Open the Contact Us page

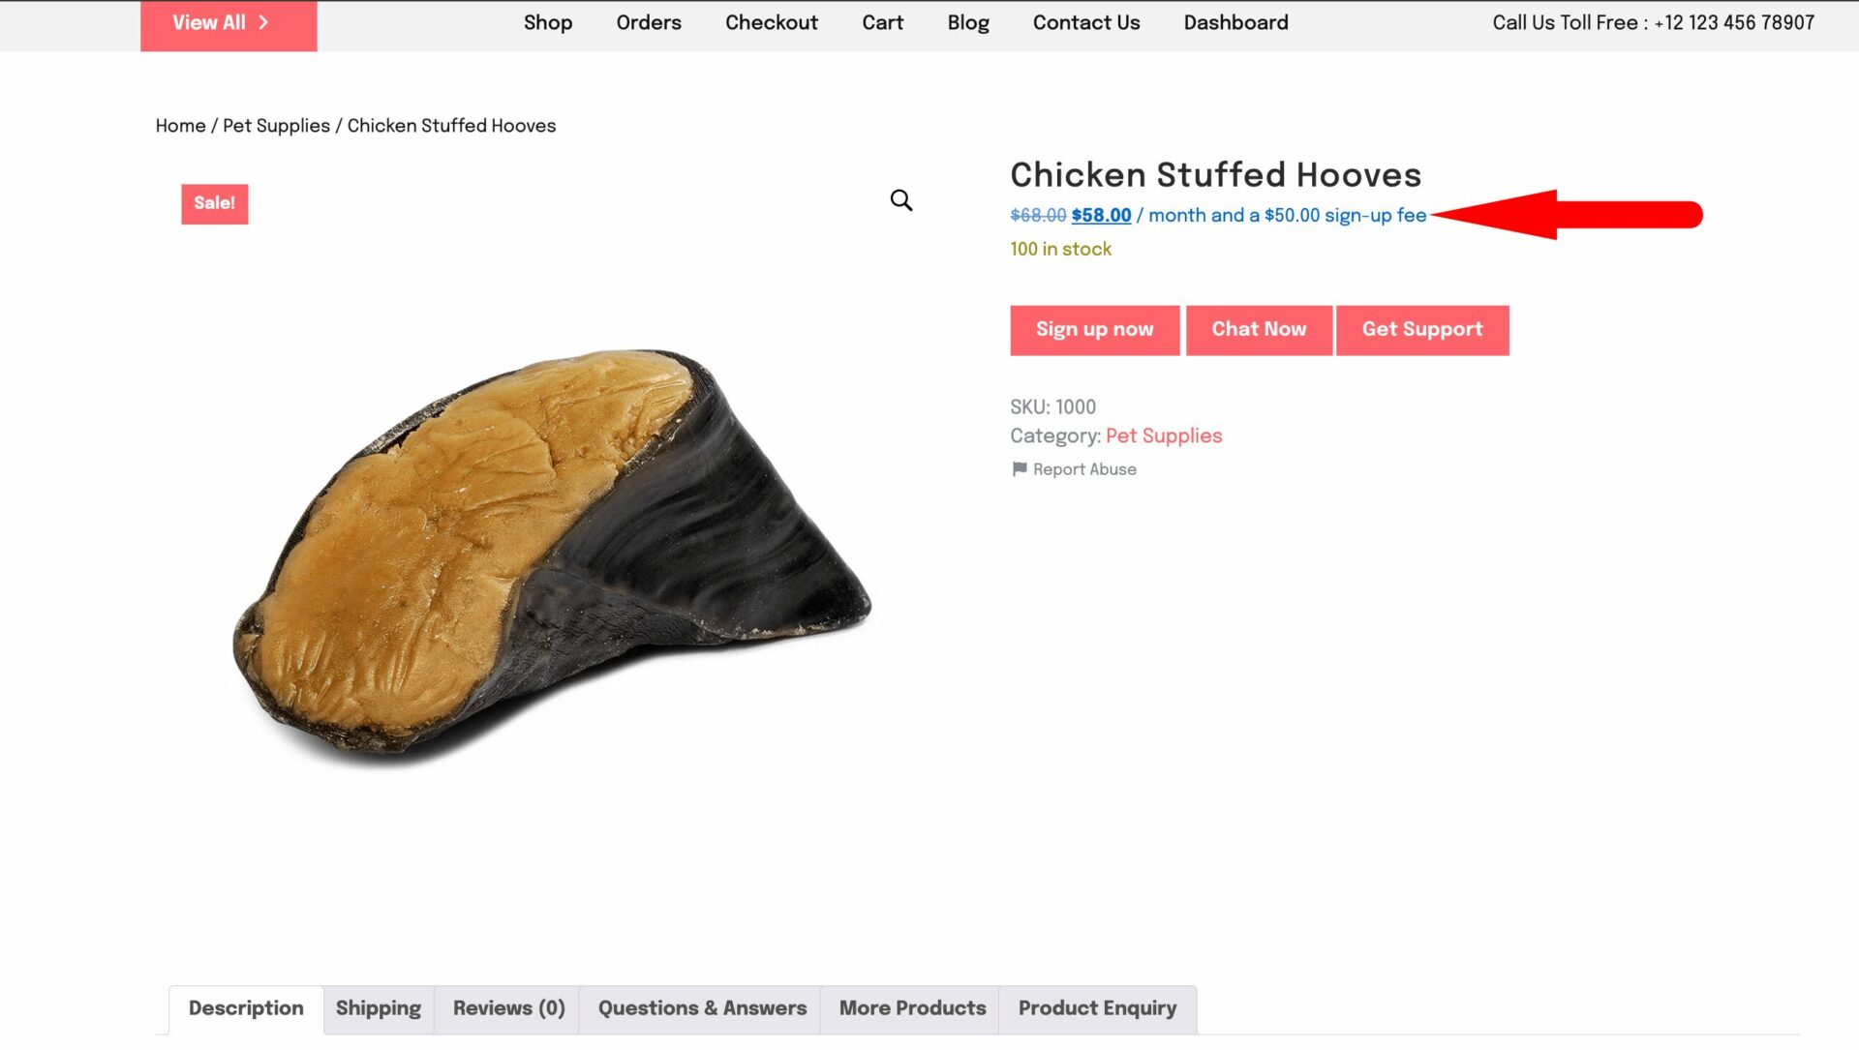point(1086,23)
